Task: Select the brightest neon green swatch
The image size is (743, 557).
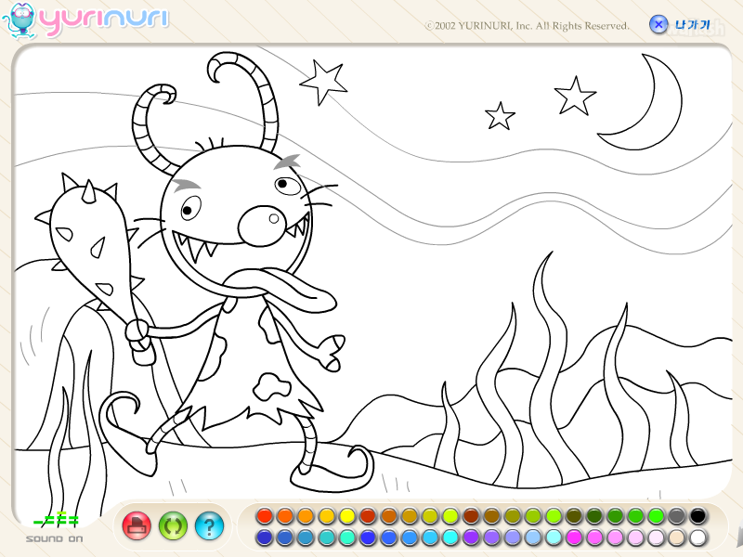Action: pos(657,516)
